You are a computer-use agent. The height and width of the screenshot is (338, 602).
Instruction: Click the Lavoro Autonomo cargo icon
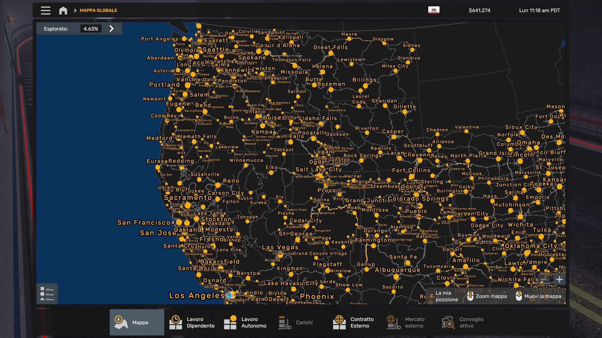pyautogui.click(x=230, y=322)
